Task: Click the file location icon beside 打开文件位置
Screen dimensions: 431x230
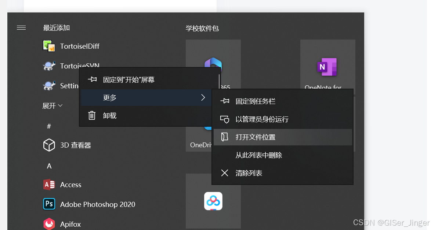Action: (225, 137)
